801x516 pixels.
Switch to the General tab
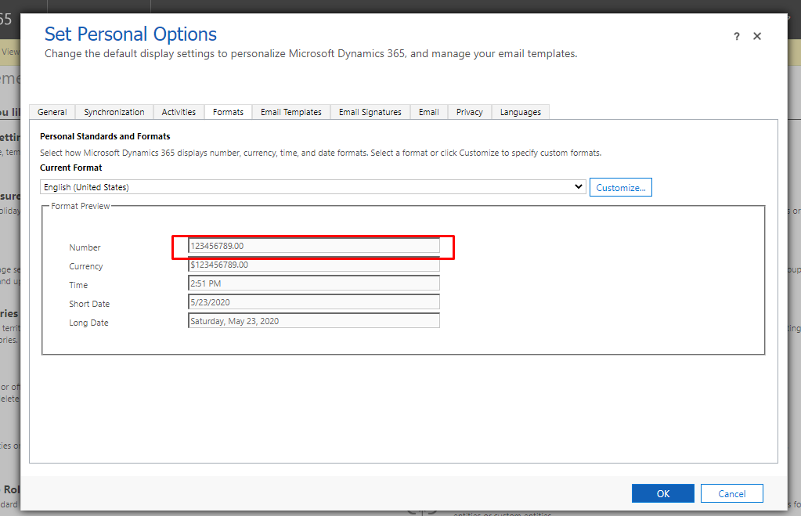point(52,112)
